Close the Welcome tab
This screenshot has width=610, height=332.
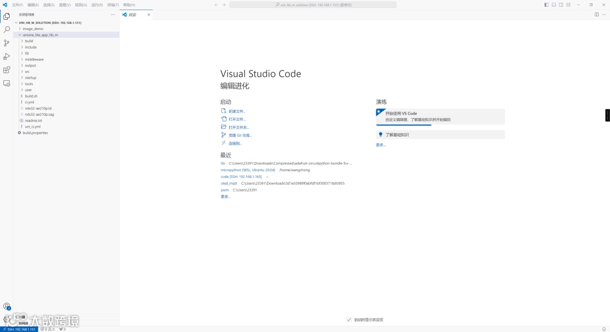pos(149,14)
